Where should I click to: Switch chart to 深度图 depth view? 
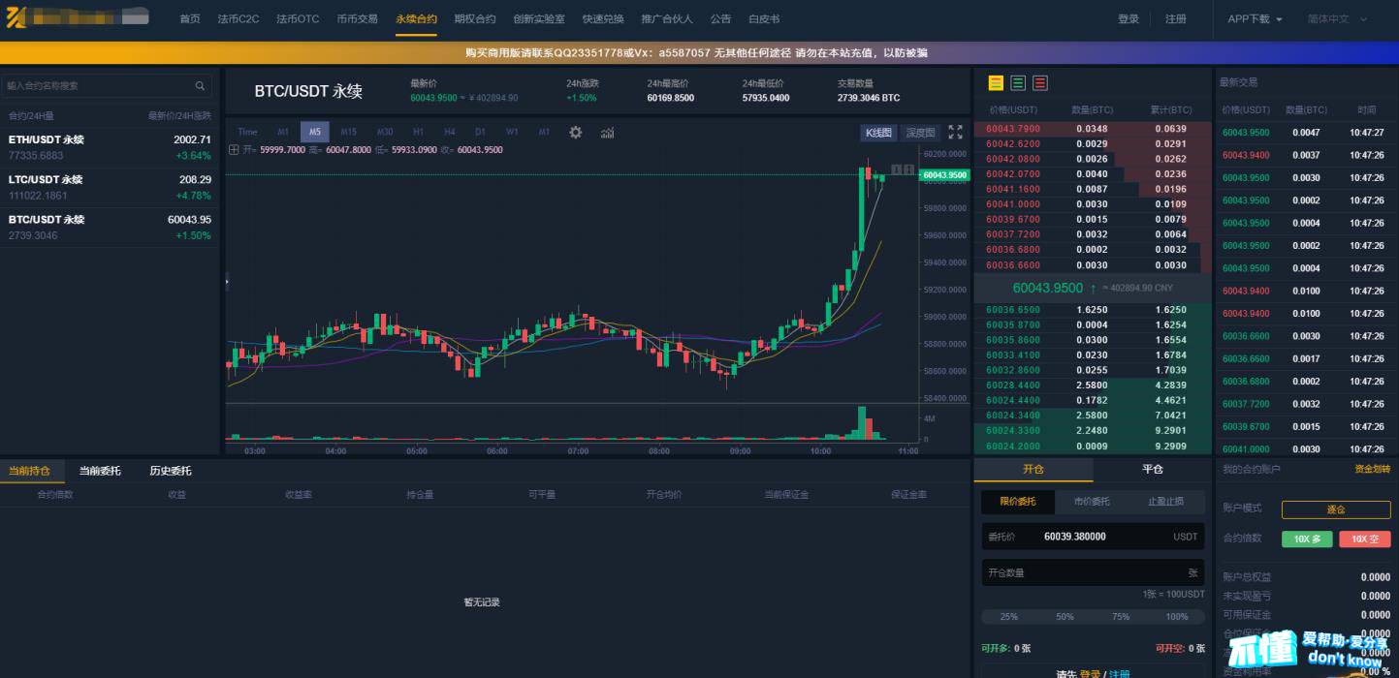[x=920, y=133]
